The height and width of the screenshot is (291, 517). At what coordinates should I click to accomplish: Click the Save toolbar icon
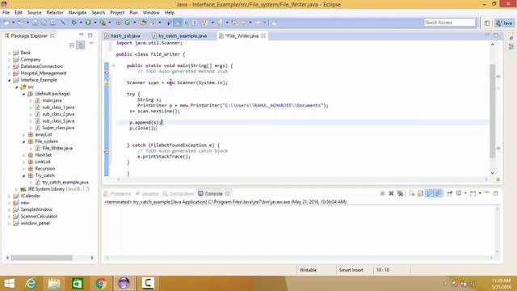[34, 23]
